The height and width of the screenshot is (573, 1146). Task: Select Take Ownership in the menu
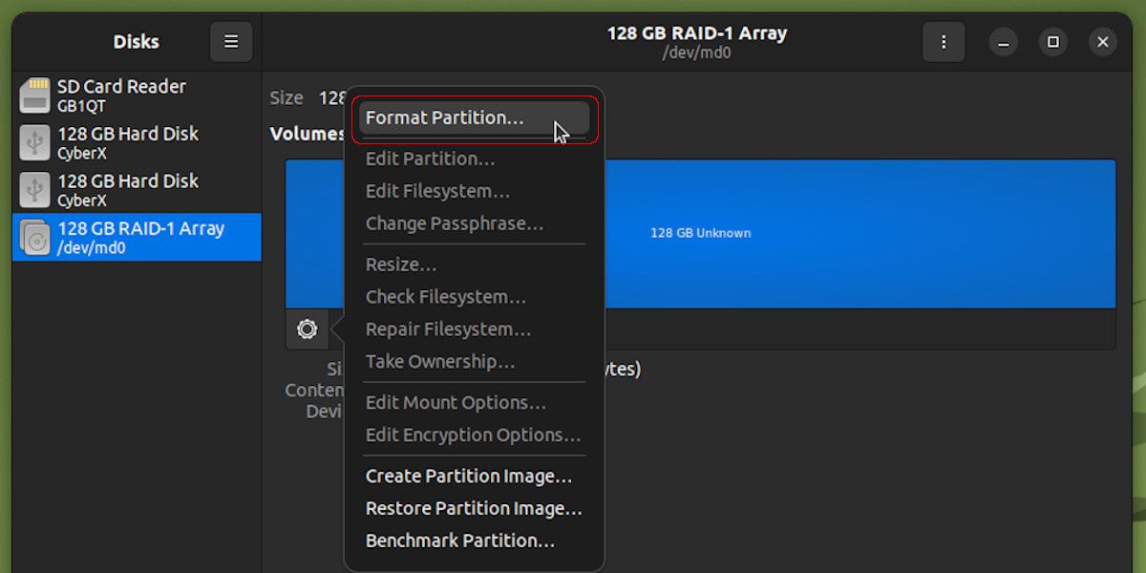(439, 361)
